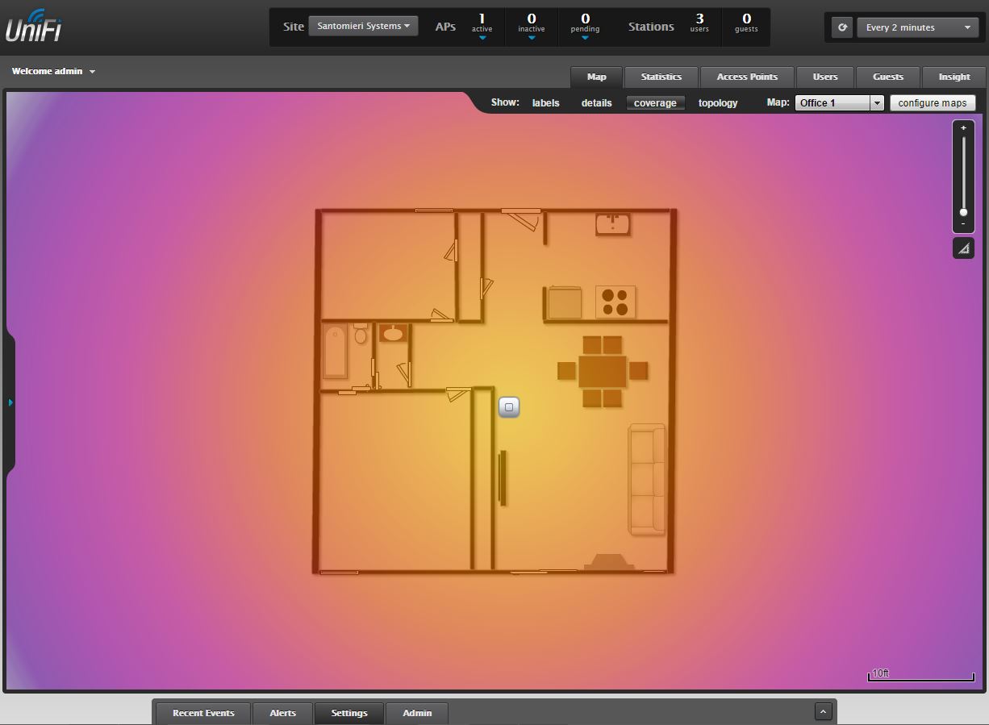Screen dimensions: 989x725
Task: Select the access point marker on map
Action: click(509, 407)
